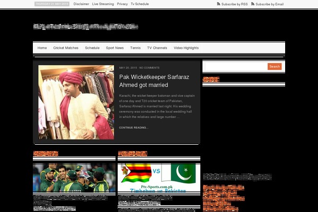The image size is (318, 212).
Task: Open the Disclaimer link in the top bar
Action: pos(81,4)
